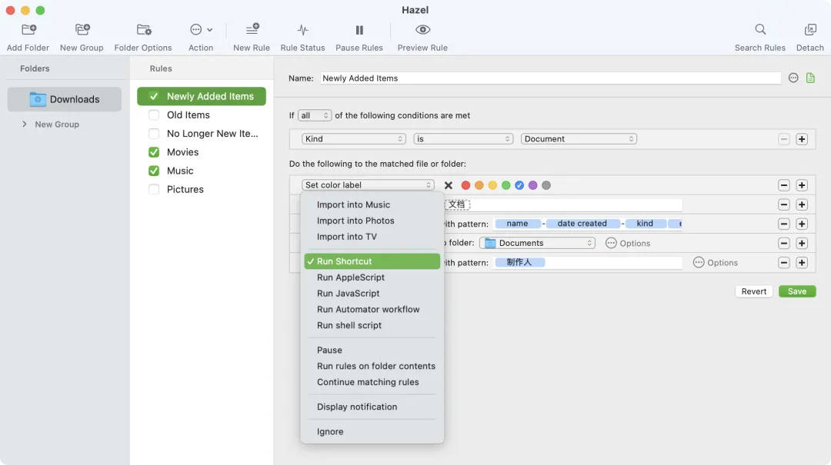Open the Document kind value dropdown
The height and width of the screenshot is (465, 831).
[x=579, y=139]
